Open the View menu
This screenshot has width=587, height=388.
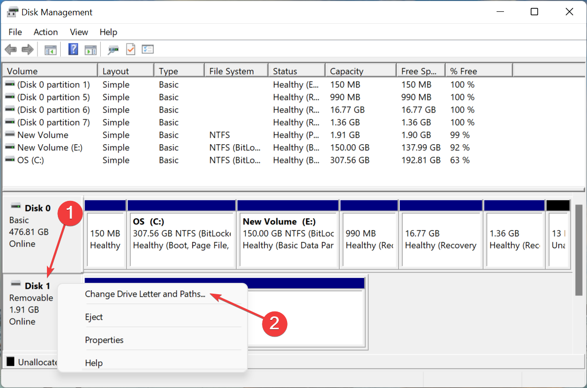pyautogui.click(x=79, y=32)
